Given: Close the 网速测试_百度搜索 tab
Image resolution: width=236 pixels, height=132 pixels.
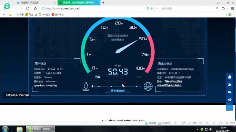Looking at the screenshot, I should click(55, 3).
